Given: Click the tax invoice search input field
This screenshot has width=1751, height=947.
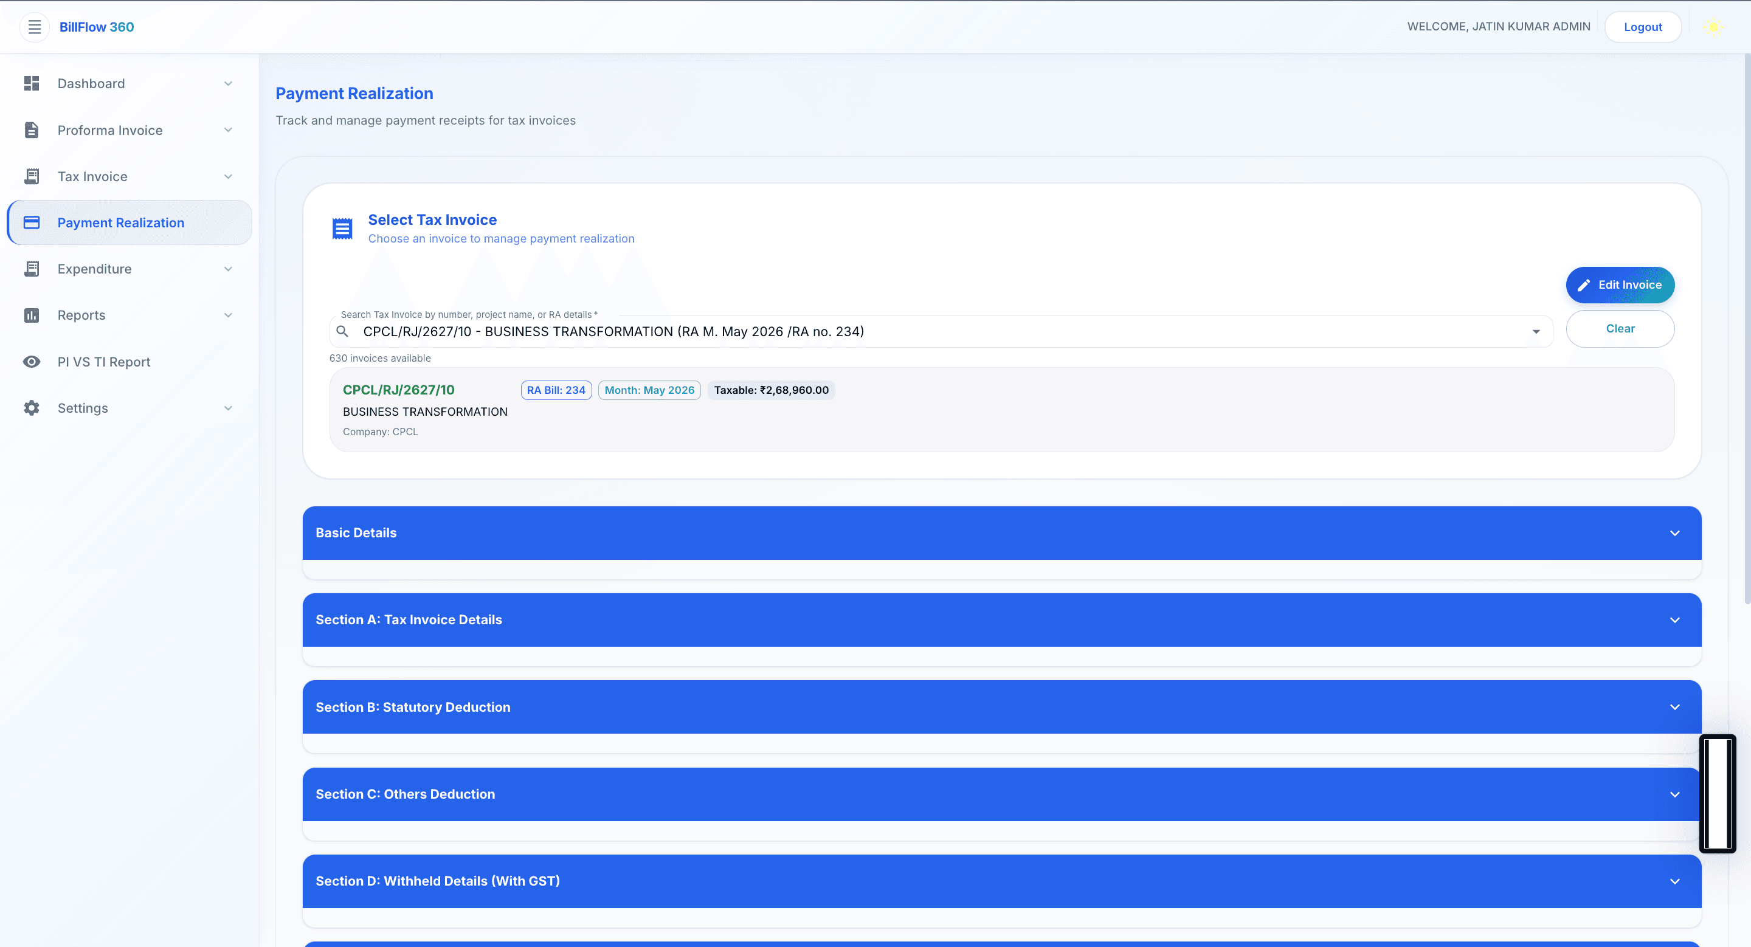Looking at the screenshot, I should point(941,331).
